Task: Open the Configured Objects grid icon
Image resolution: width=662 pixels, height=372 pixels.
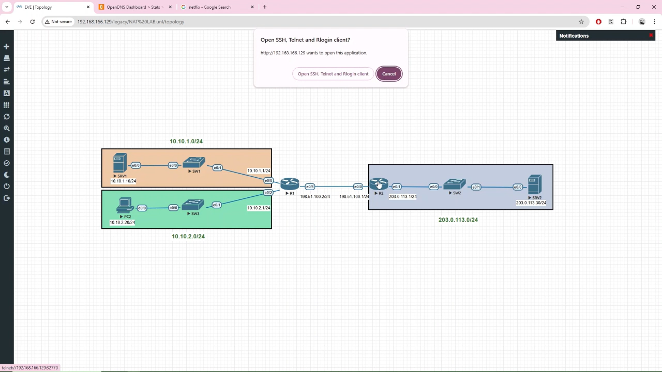Action: tap(7, 105)
